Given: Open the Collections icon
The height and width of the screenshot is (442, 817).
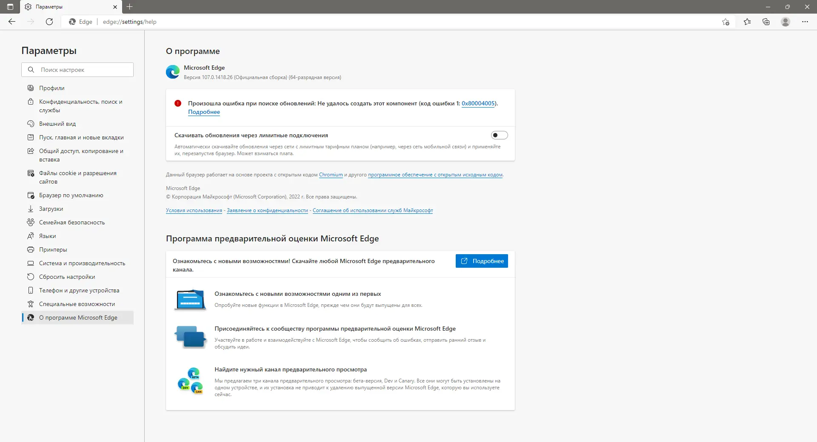Looking at the screenshot, I should [766, 22].
